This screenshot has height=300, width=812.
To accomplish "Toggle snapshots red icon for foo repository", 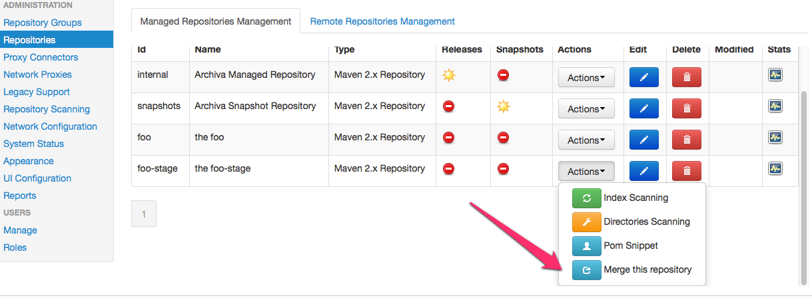I will tap(504, 138).
